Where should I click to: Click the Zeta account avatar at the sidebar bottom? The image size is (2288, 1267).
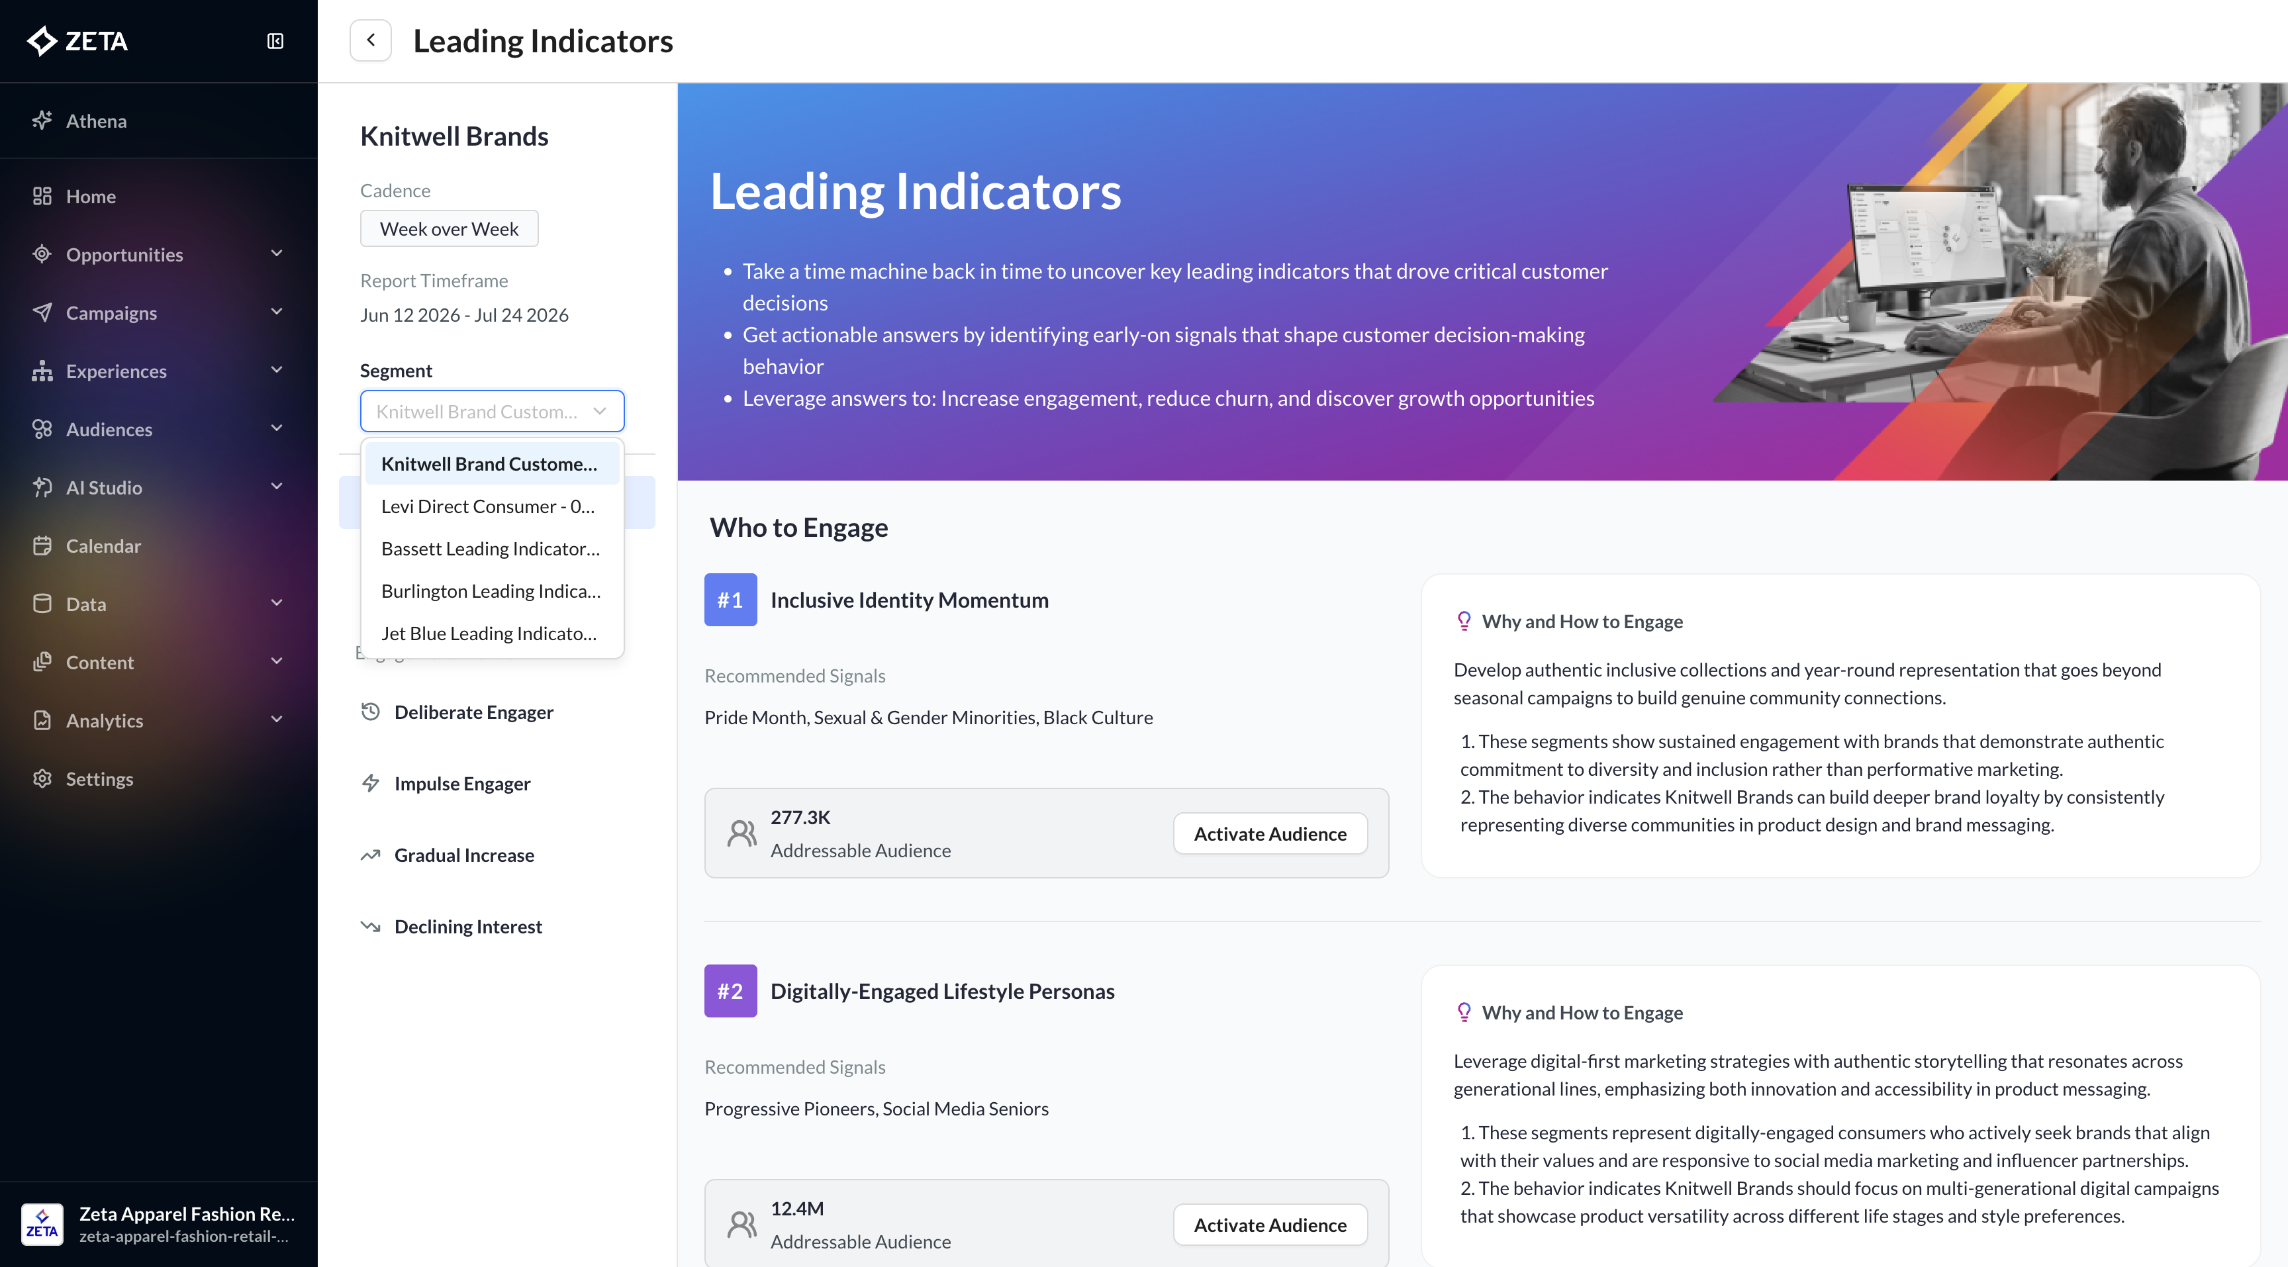(x=42, y=1223)
